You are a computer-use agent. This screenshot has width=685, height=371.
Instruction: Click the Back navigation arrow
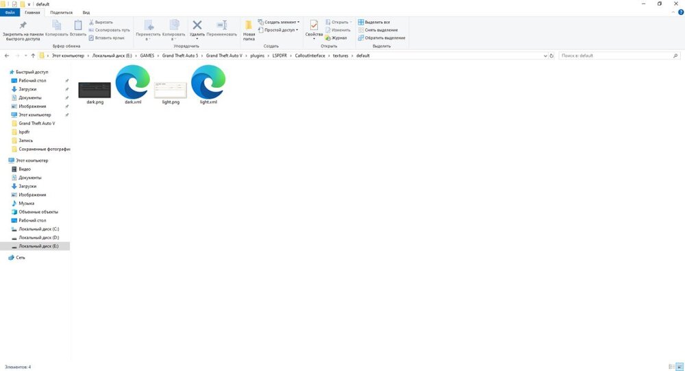pos(7,56)
